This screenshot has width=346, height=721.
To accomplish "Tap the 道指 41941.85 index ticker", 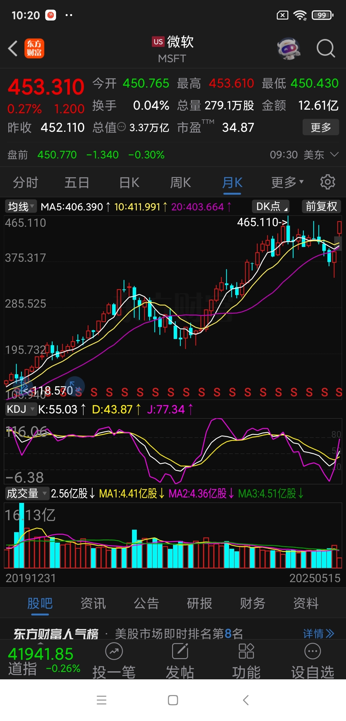I will click(44, 661).
